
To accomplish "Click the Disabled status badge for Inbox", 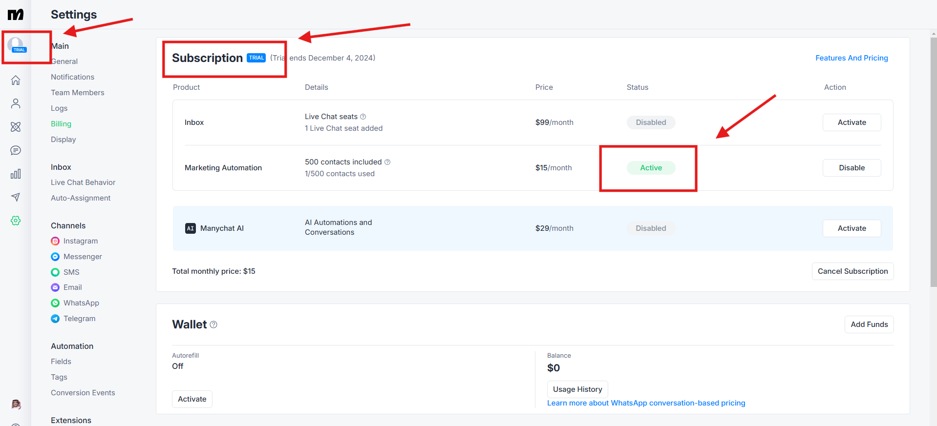I will pos(651,122).
